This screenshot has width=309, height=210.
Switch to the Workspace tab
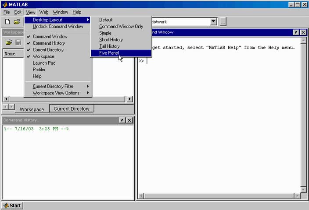click(32, 109)
